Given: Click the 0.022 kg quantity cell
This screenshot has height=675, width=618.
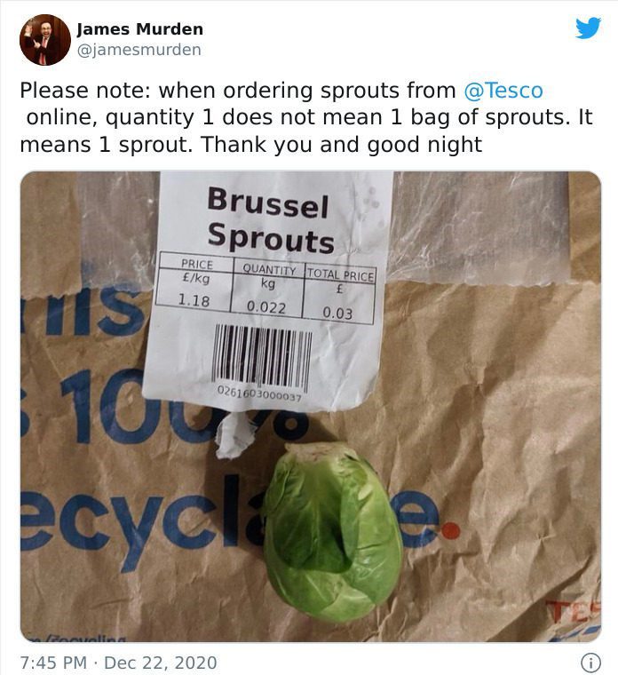Looking at the screenshot, I should coord(266,306).
